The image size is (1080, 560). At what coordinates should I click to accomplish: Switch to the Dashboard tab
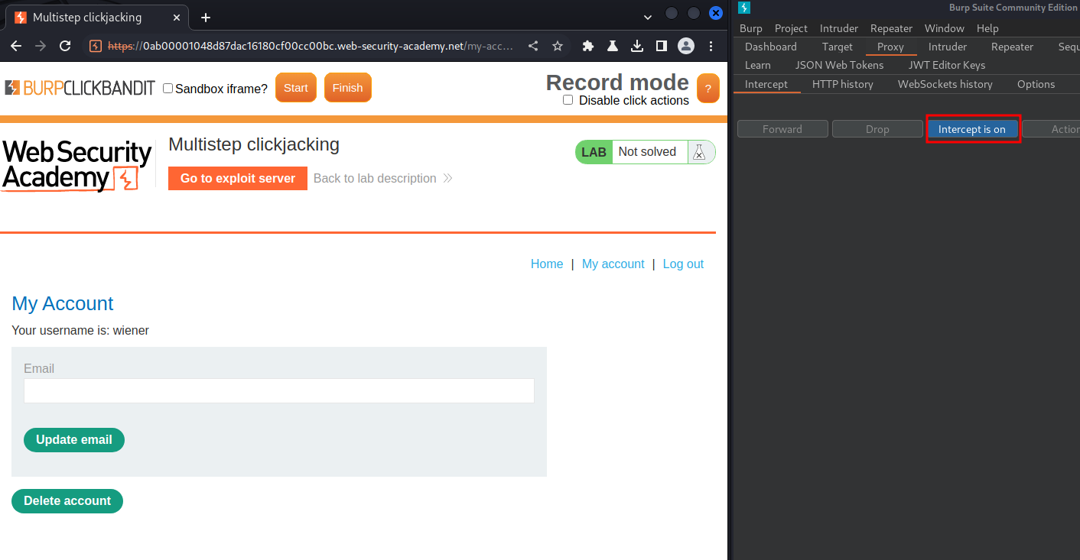click(x=771, y=47)
